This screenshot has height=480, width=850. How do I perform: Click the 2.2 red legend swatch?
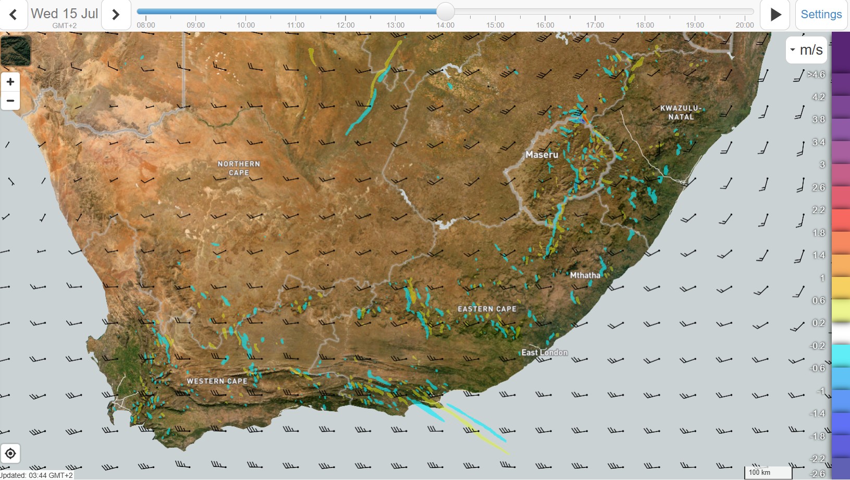click(841, 220)
